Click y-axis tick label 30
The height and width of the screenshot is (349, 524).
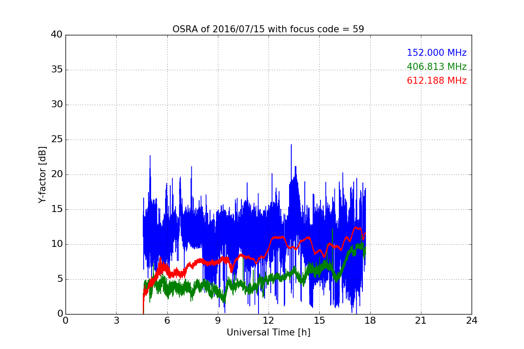point(57,105)
